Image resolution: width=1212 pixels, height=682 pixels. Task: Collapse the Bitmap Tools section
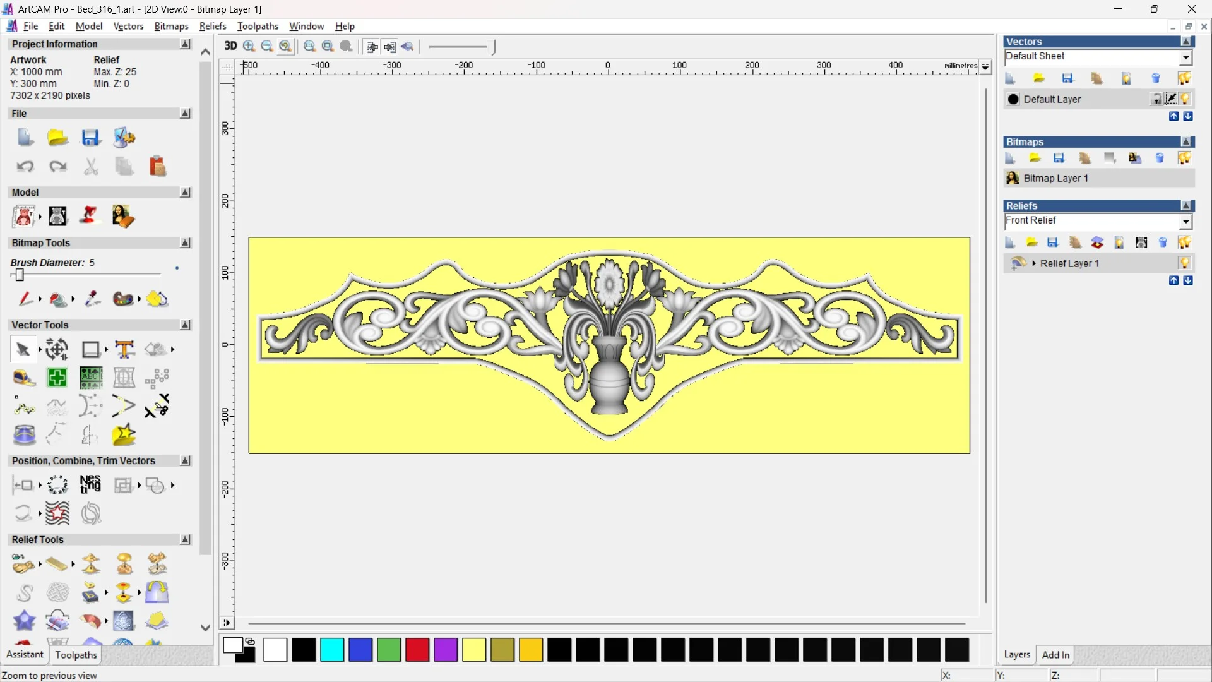[x=185, y=243]
